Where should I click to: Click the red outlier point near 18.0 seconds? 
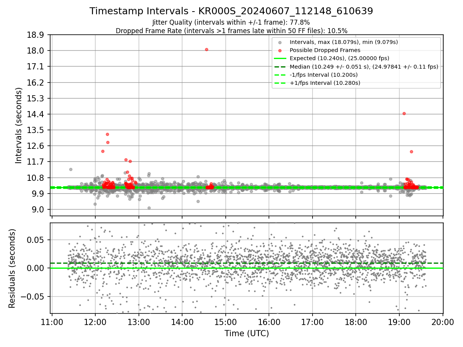click(x=206, y=49)
